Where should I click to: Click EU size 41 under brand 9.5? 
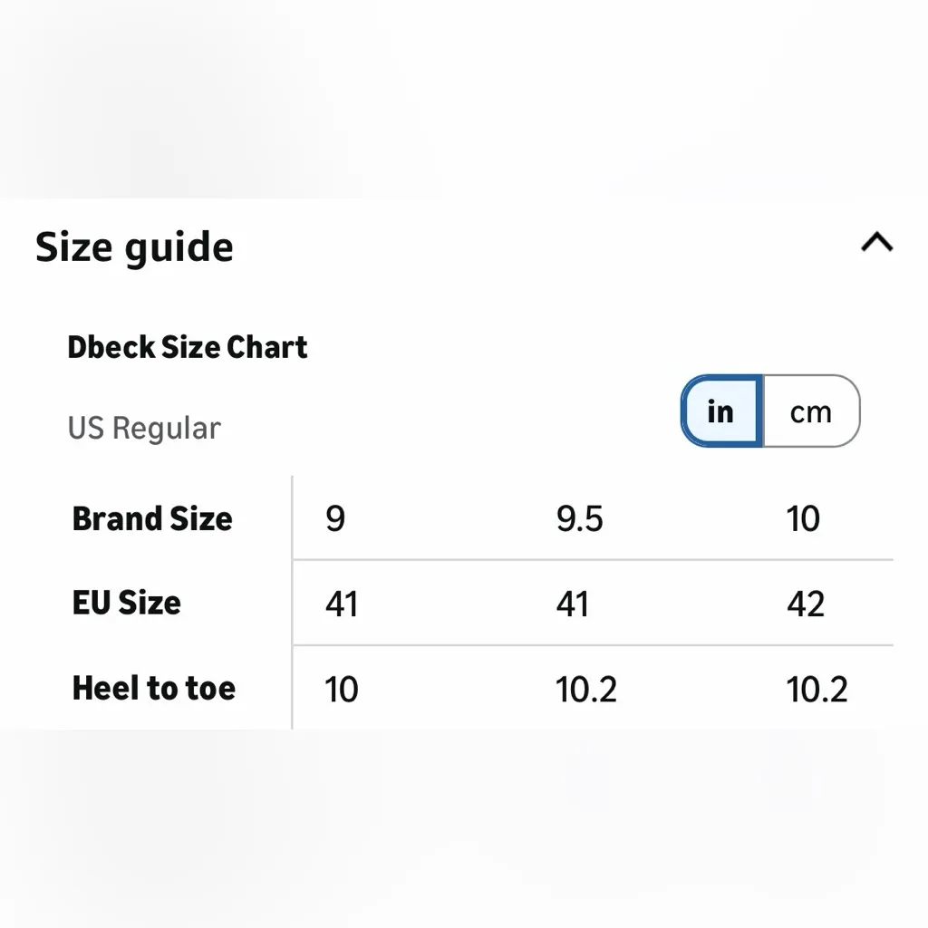click(x=573, y=604)
